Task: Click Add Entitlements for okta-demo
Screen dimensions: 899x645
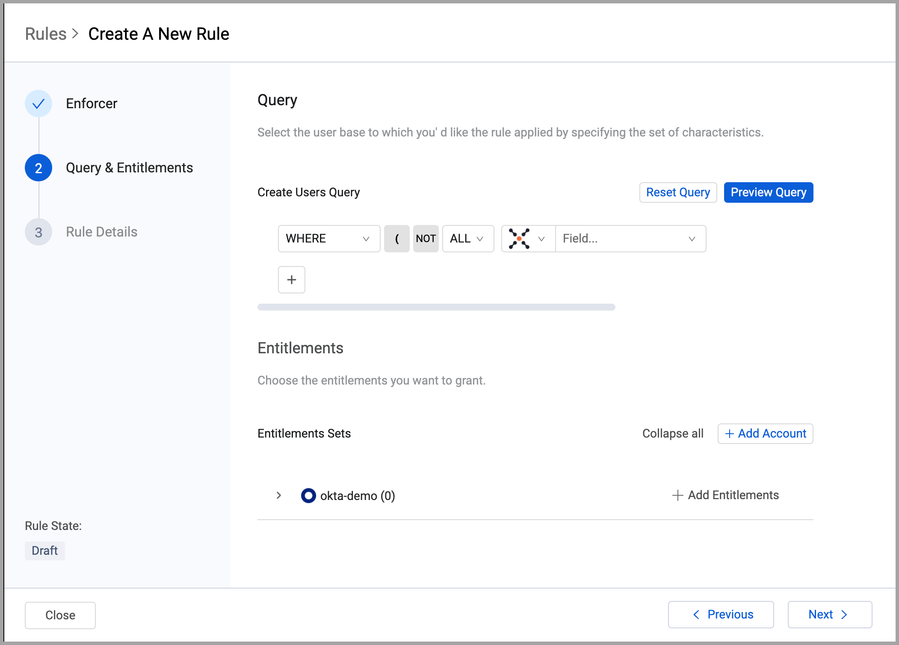Action: pos(725,495)
